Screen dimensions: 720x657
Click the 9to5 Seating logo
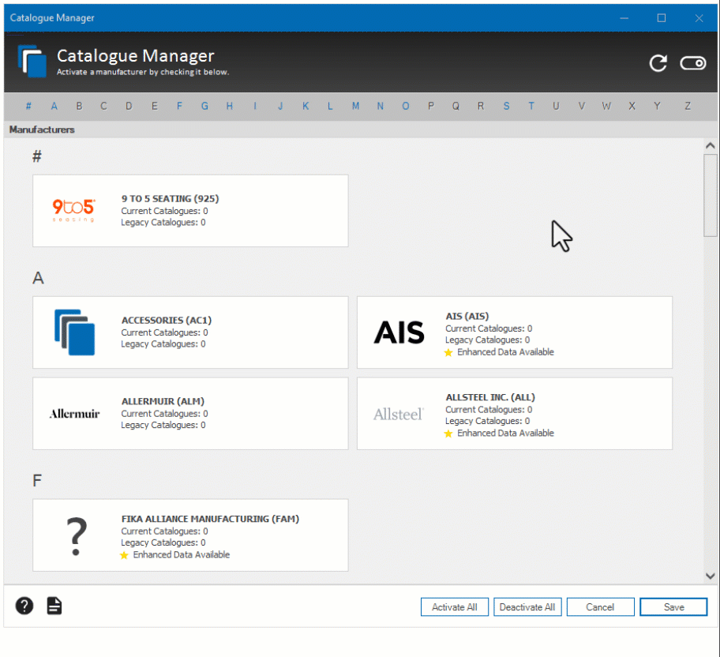click(74, 211)
